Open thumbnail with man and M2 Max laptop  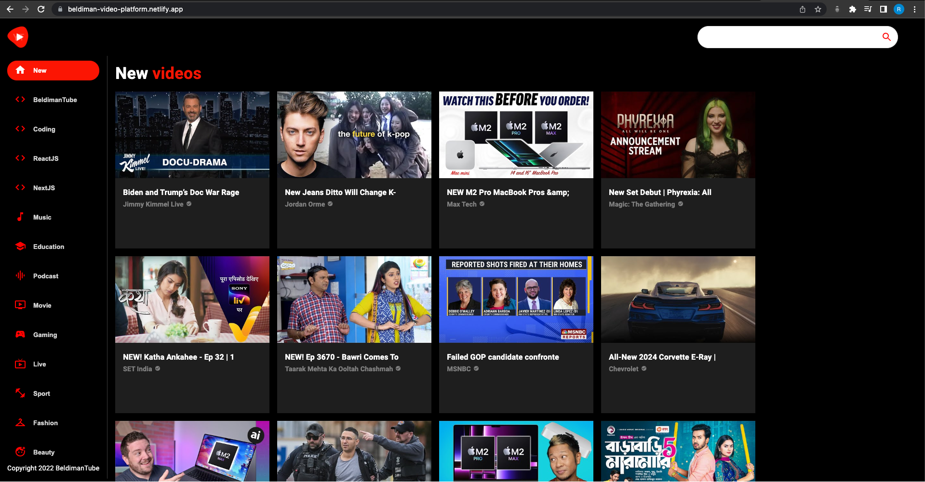192,451
